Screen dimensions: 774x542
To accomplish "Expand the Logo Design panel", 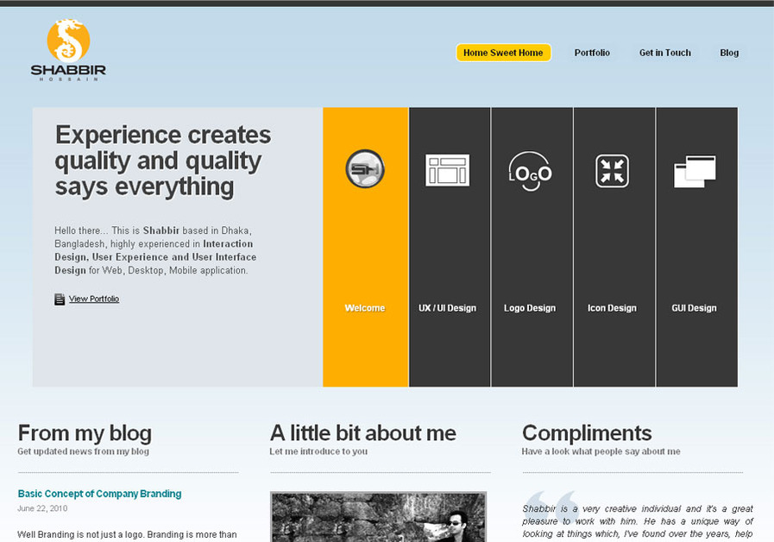I will (x=531, y=307).
